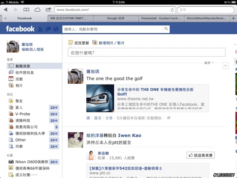Click the camera profile picture in sidebar
237x178 pixels.
13,46
